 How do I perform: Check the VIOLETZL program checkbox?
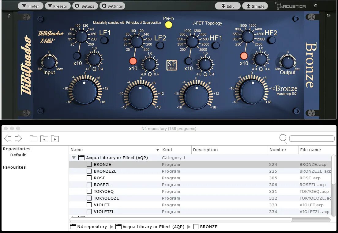point(89,212)
